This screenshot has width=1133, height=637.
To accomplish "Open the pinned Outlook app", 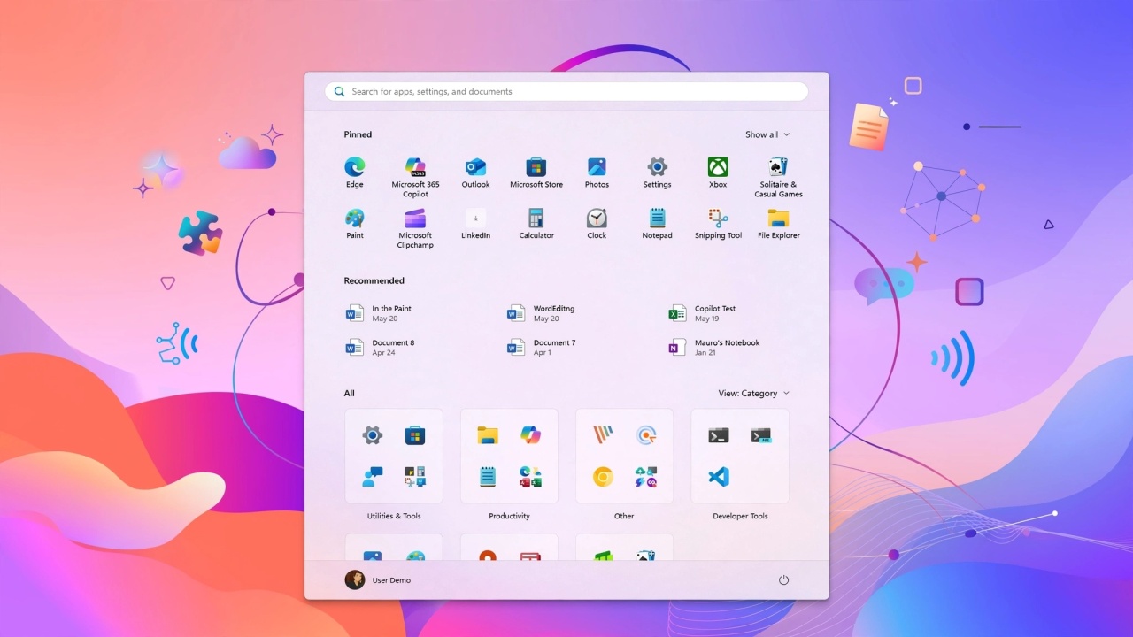I will 475,172.
